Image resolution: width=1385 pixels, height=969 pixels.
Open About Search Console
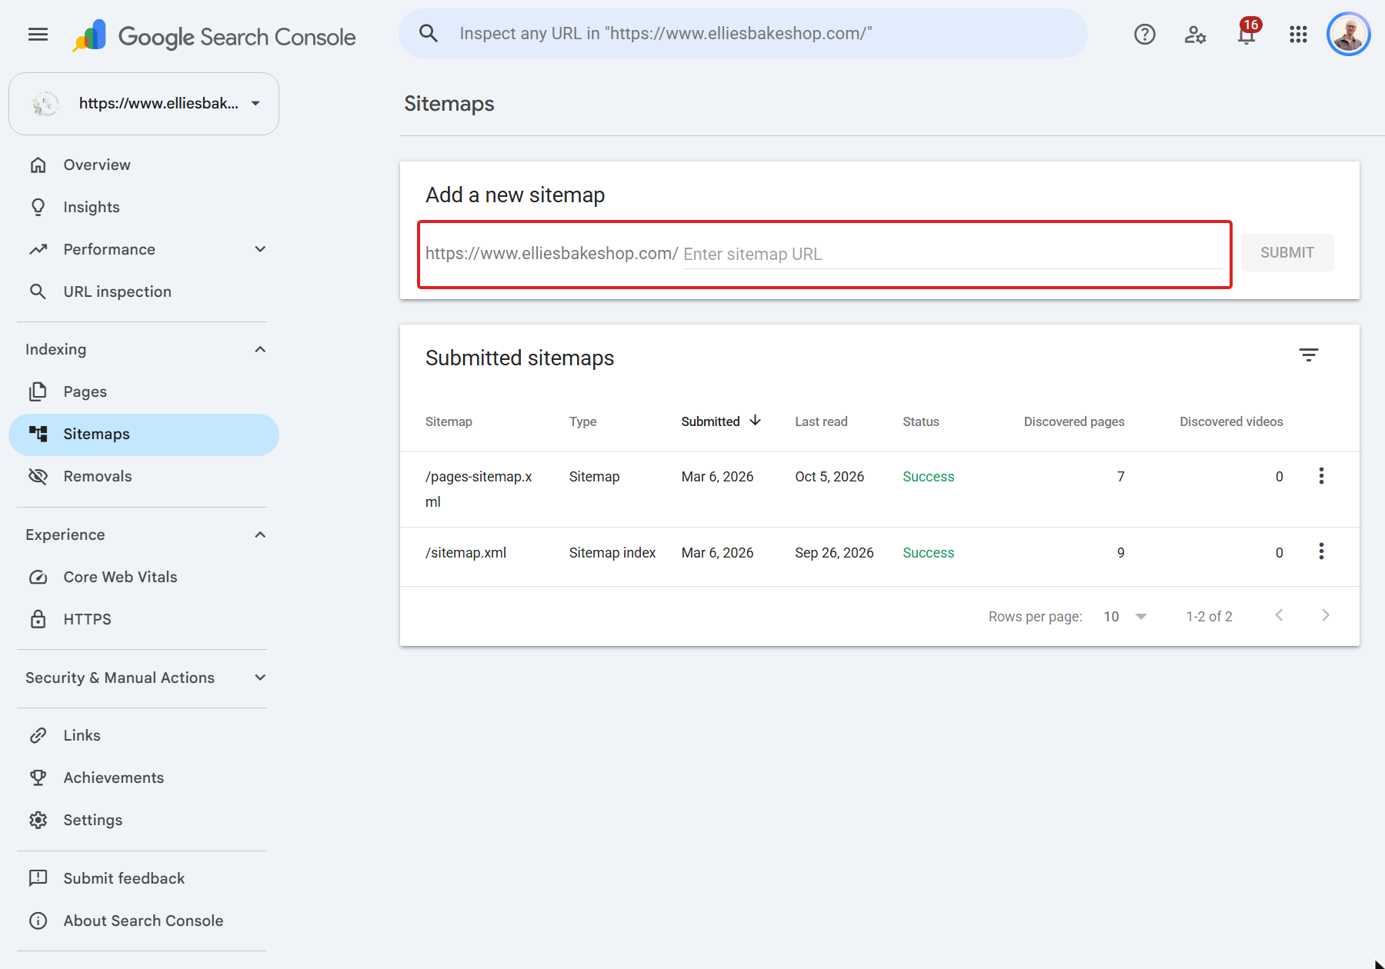click(x=144, y=921)
